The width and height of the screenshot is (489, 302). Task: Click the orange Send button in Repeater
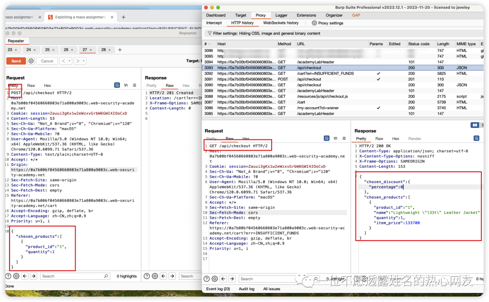point(16,61)
